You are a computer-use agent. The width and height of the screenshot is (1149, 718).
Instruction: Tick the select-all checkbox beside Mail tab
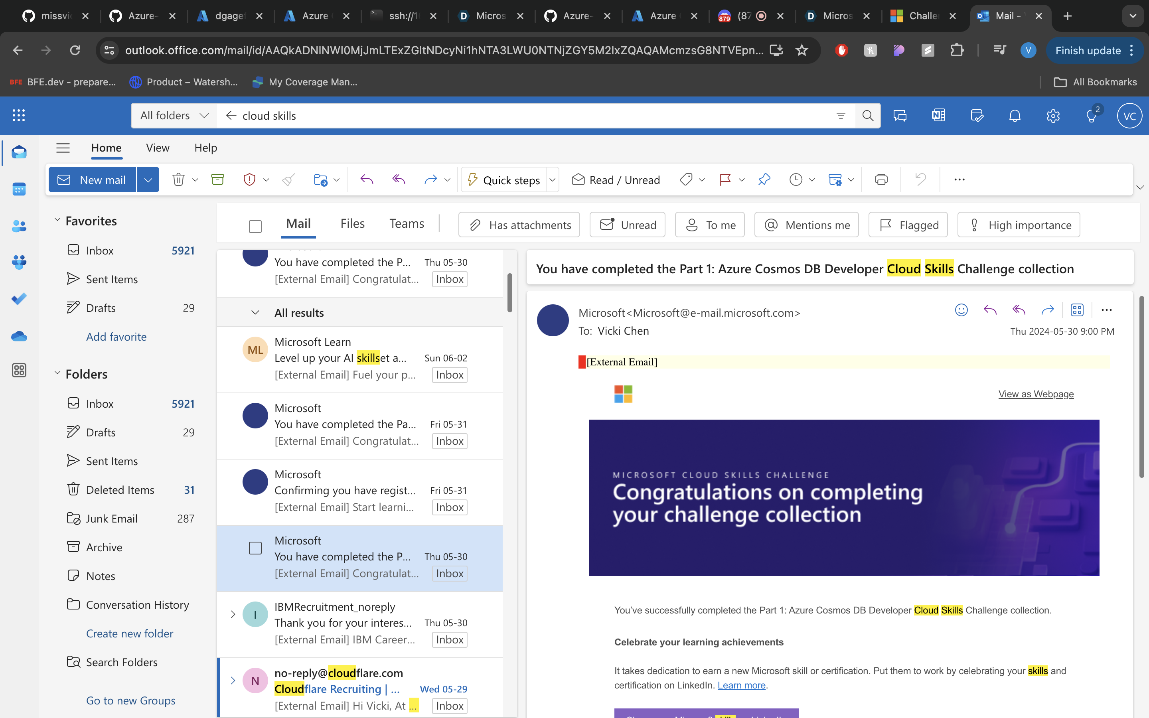[x=255, y=226]
